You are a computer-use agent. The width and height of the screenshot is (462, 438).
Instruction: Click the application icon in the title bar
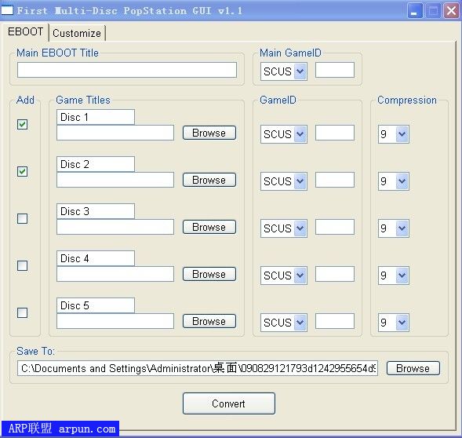click(x=7, y=10)
